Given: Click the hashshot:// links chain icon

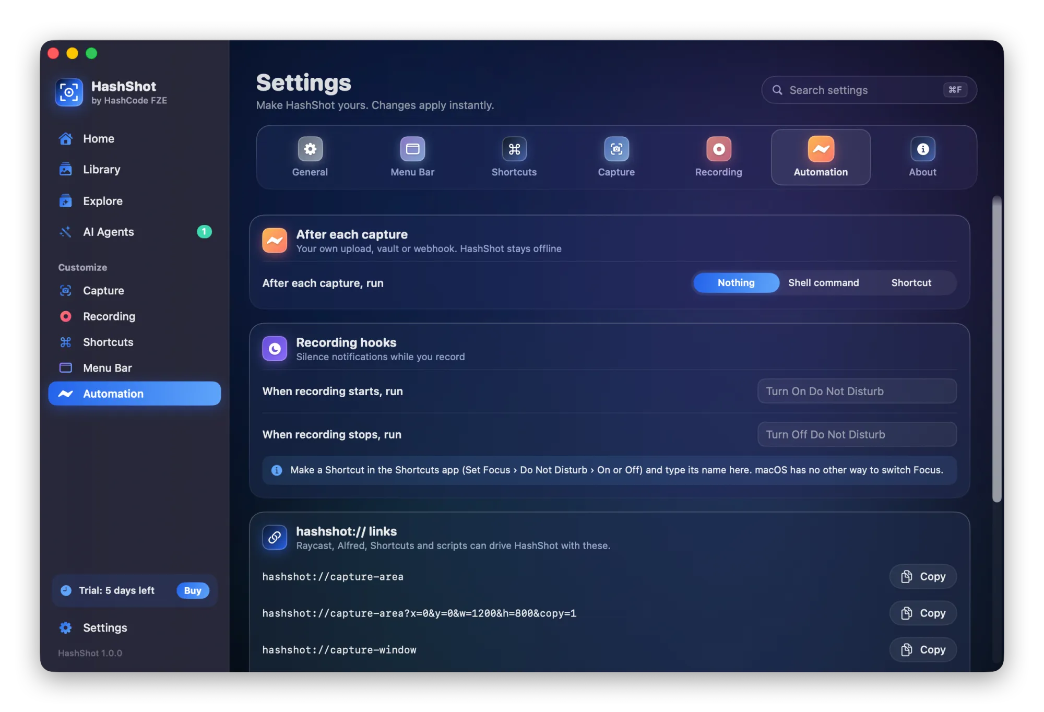Looking at the screenshot, I should click(x=275, y=538).
